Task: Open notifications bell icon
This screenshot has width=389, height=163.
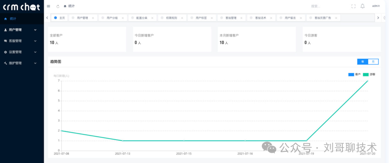Action: [x=363, y=6]
